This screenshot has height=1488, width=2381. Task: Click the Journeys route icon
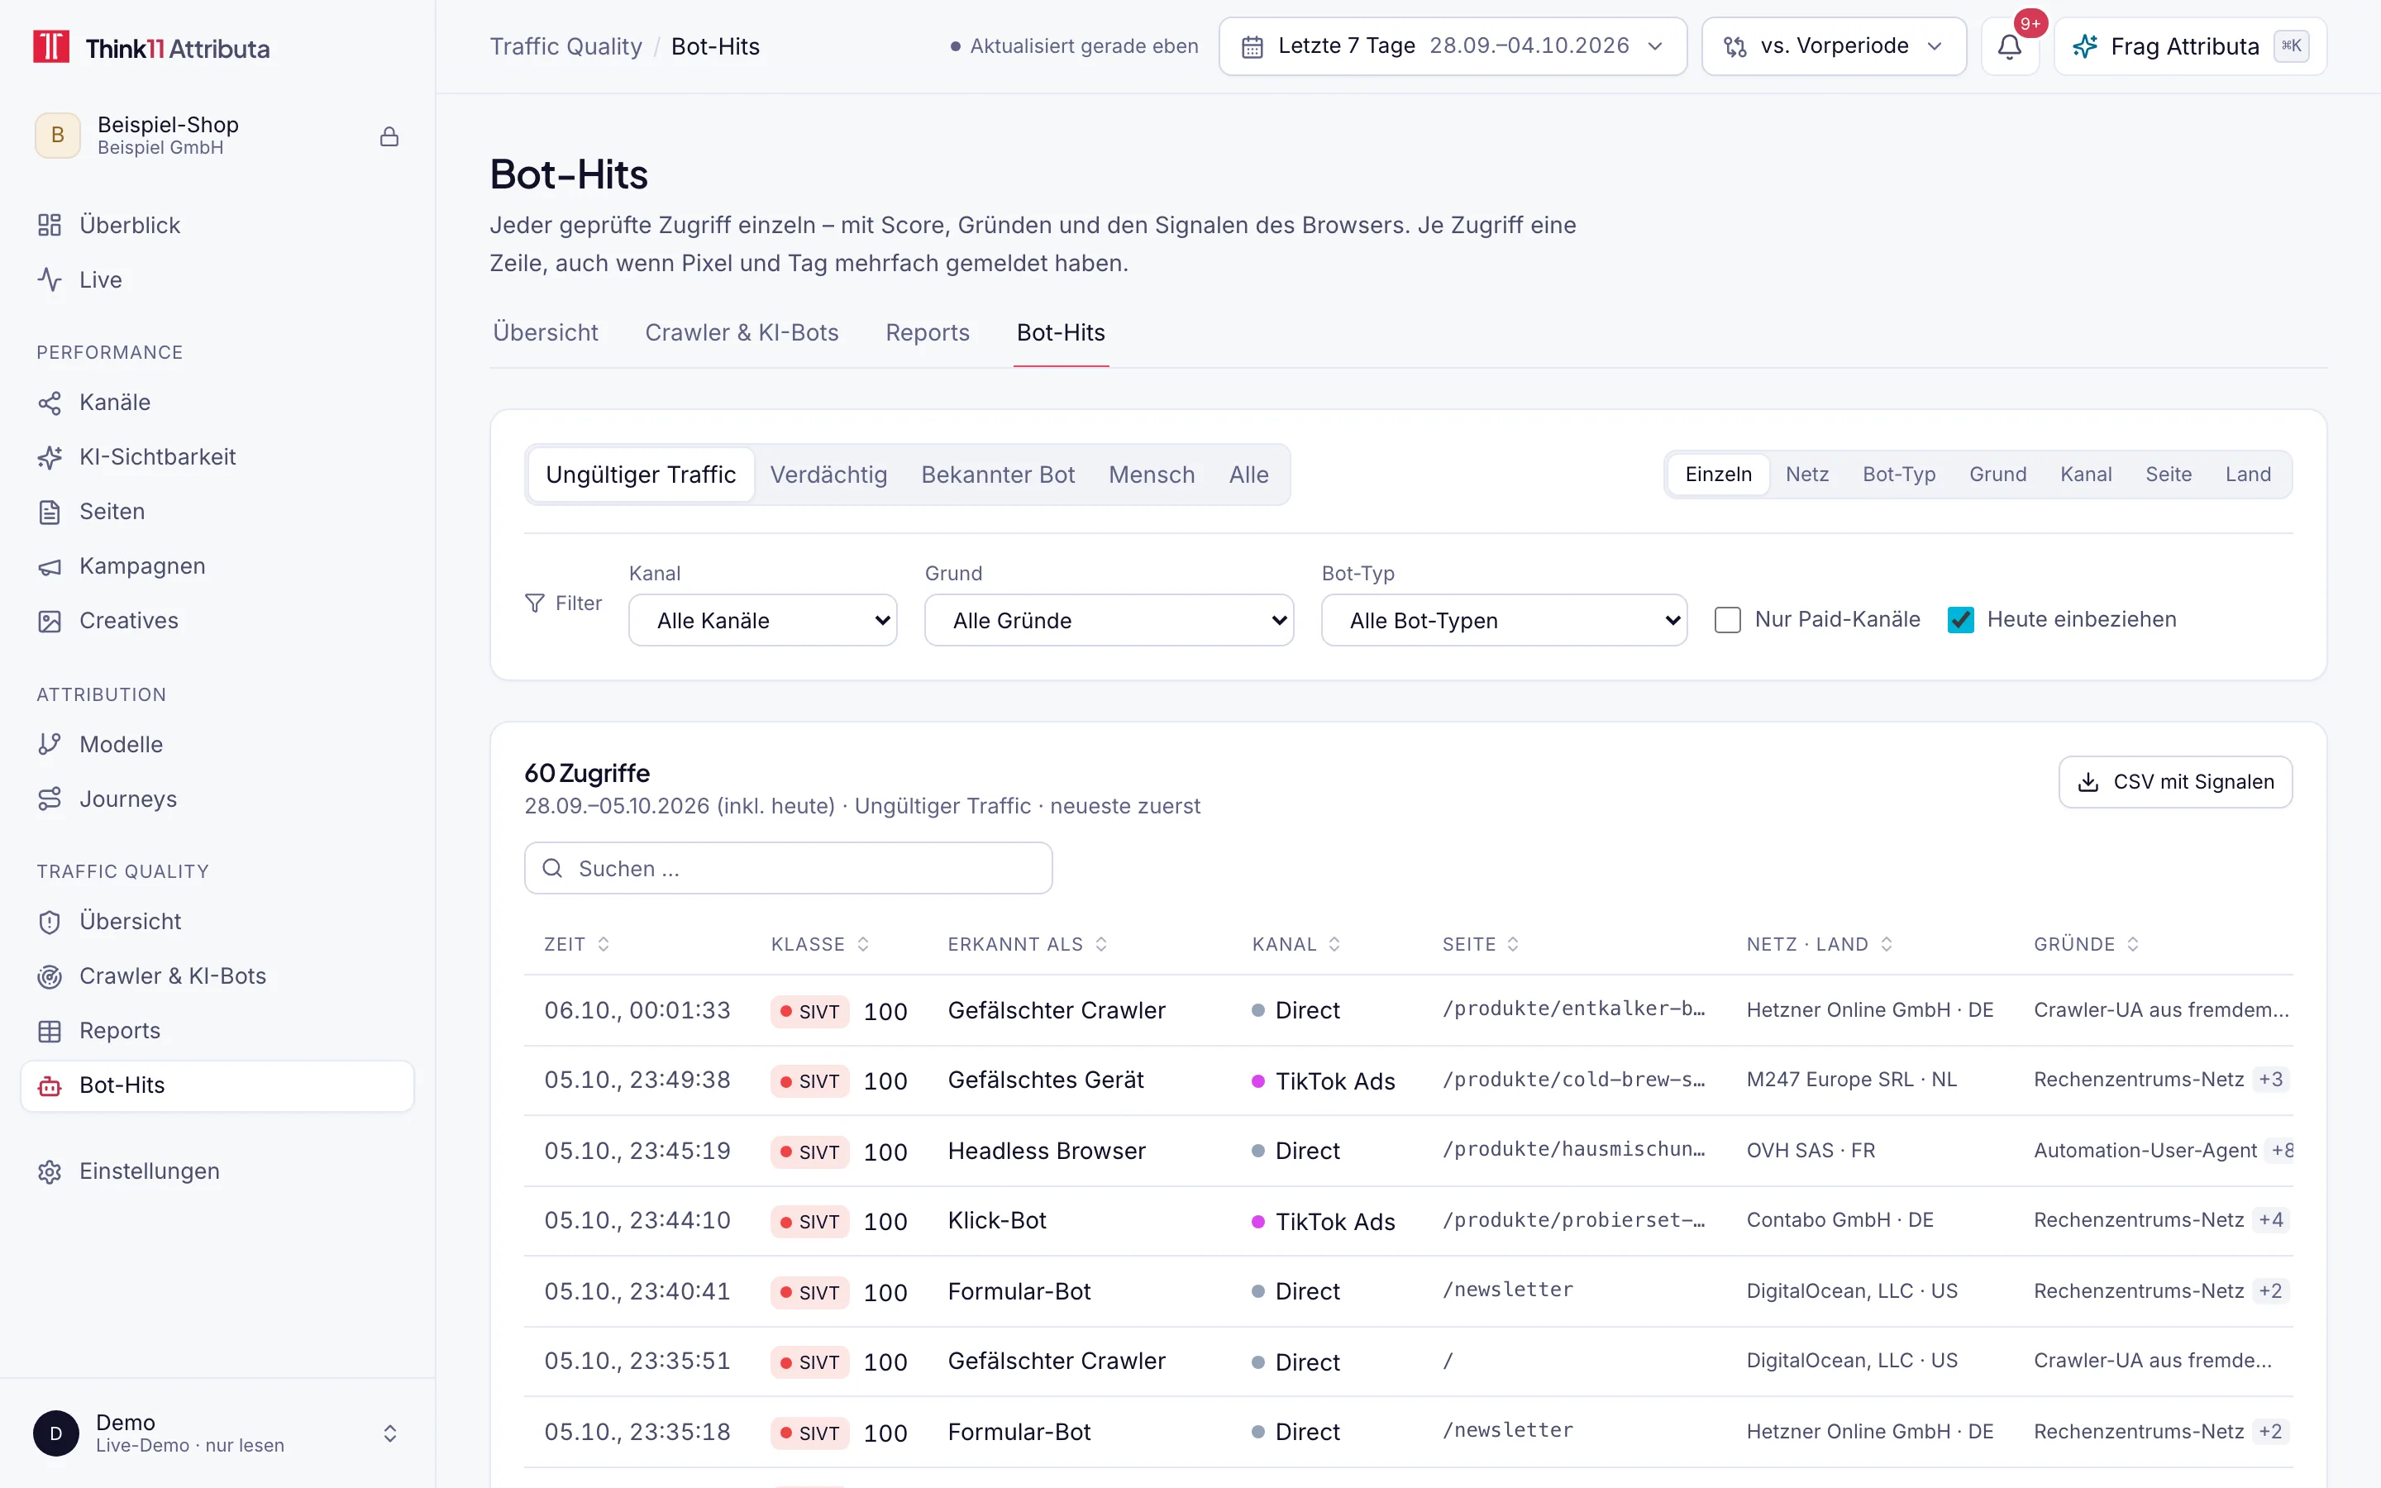click(x=50, y=799)
